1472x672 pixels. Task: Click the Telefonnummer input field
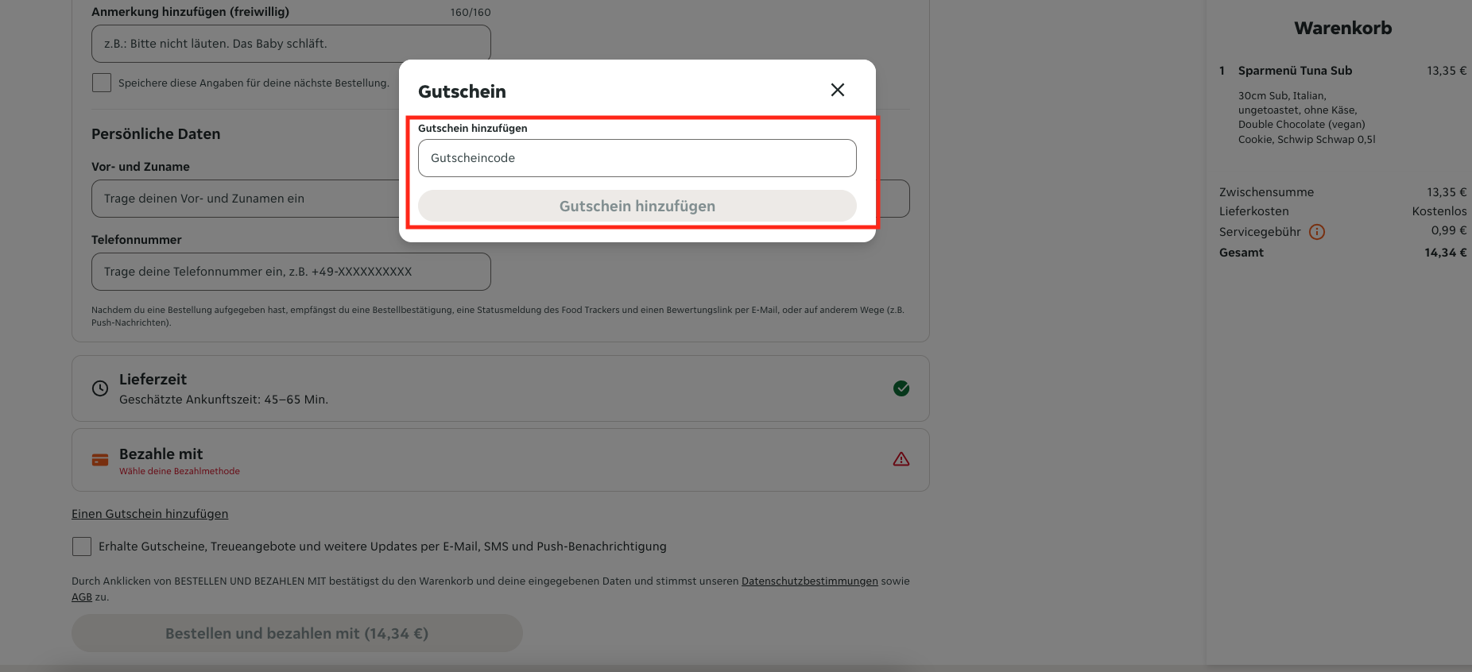click(291, 272)
